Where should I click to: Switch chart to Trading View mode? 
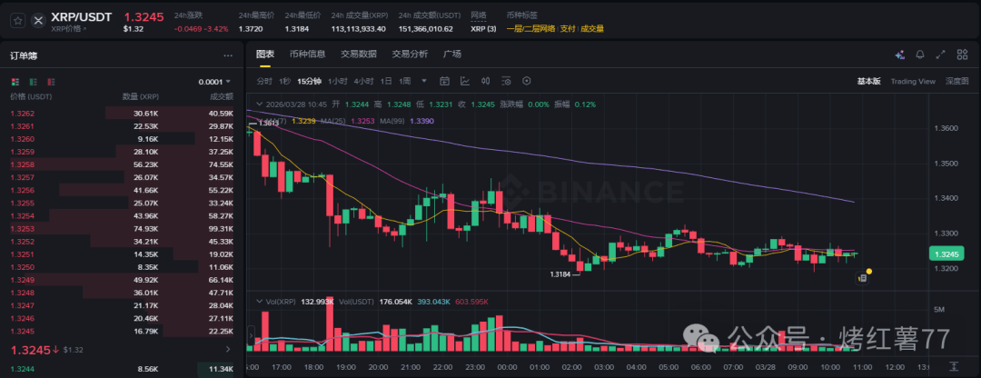(x=912, y=81)
